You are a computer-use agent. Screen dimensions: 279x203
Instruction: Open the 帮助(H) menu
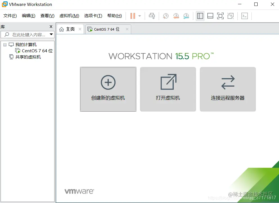point(115,16)
